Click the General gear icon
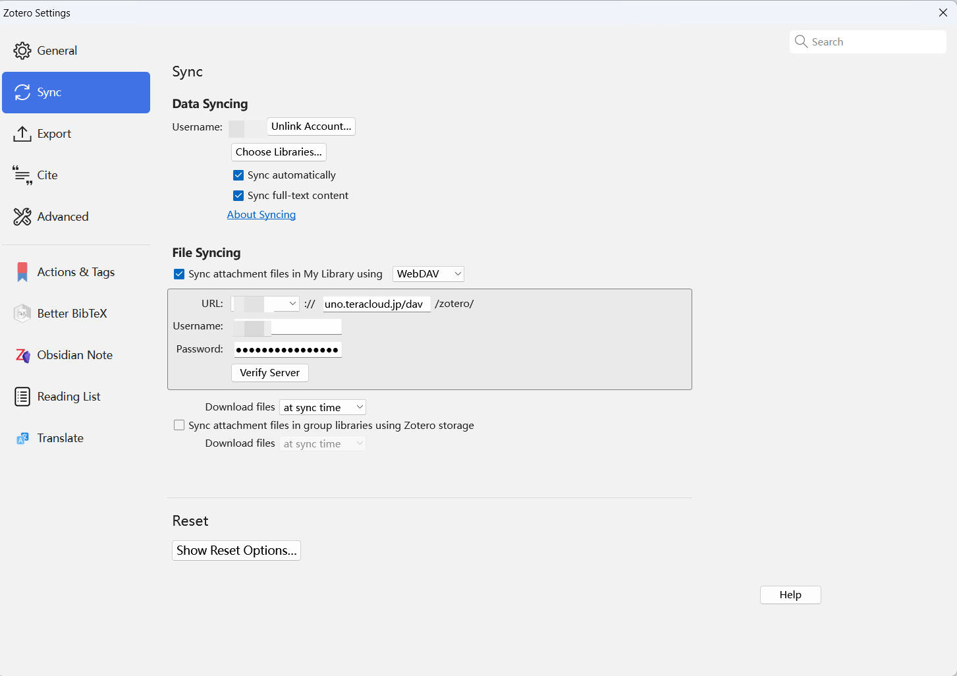 [x=22, y=51]
